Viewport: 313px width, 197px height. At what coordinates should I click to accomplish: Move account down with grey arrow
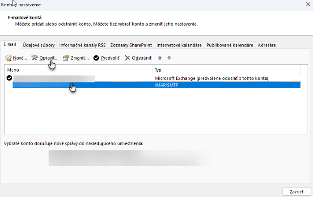point(169,58)
